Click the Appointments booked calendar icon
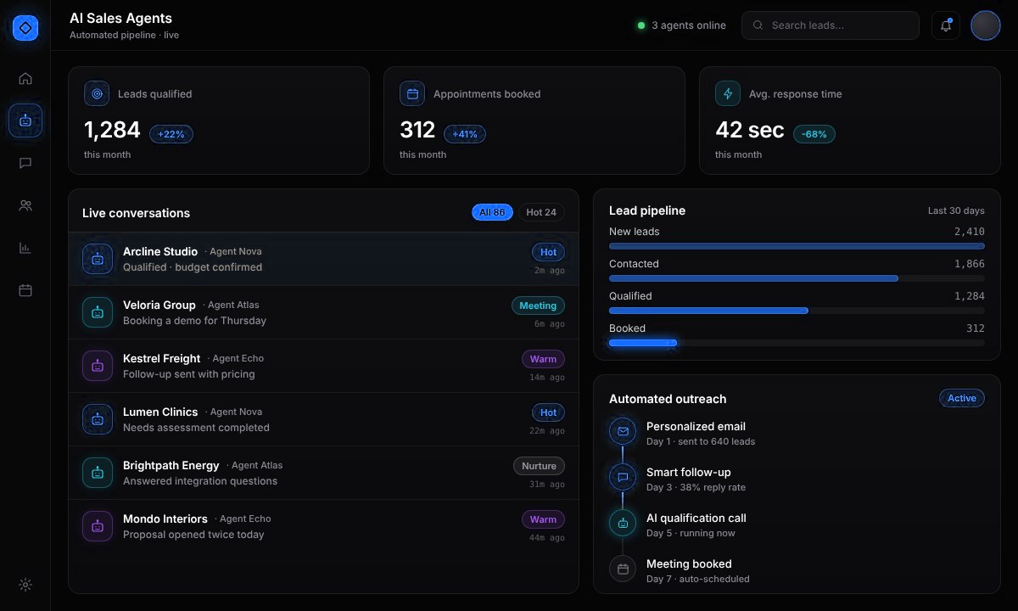This screenshot has height=611, width=1018. 412,93
